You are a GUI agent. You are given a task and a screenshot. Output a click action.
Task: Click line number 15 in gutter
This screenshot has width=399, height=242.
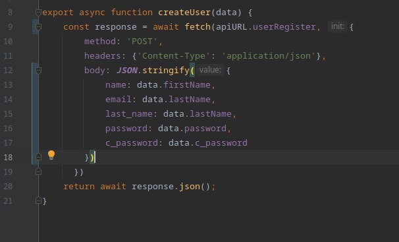coord(8,114)
